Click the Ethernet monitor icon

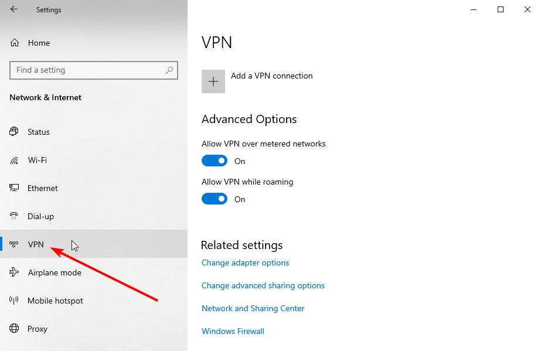point(15,188)
